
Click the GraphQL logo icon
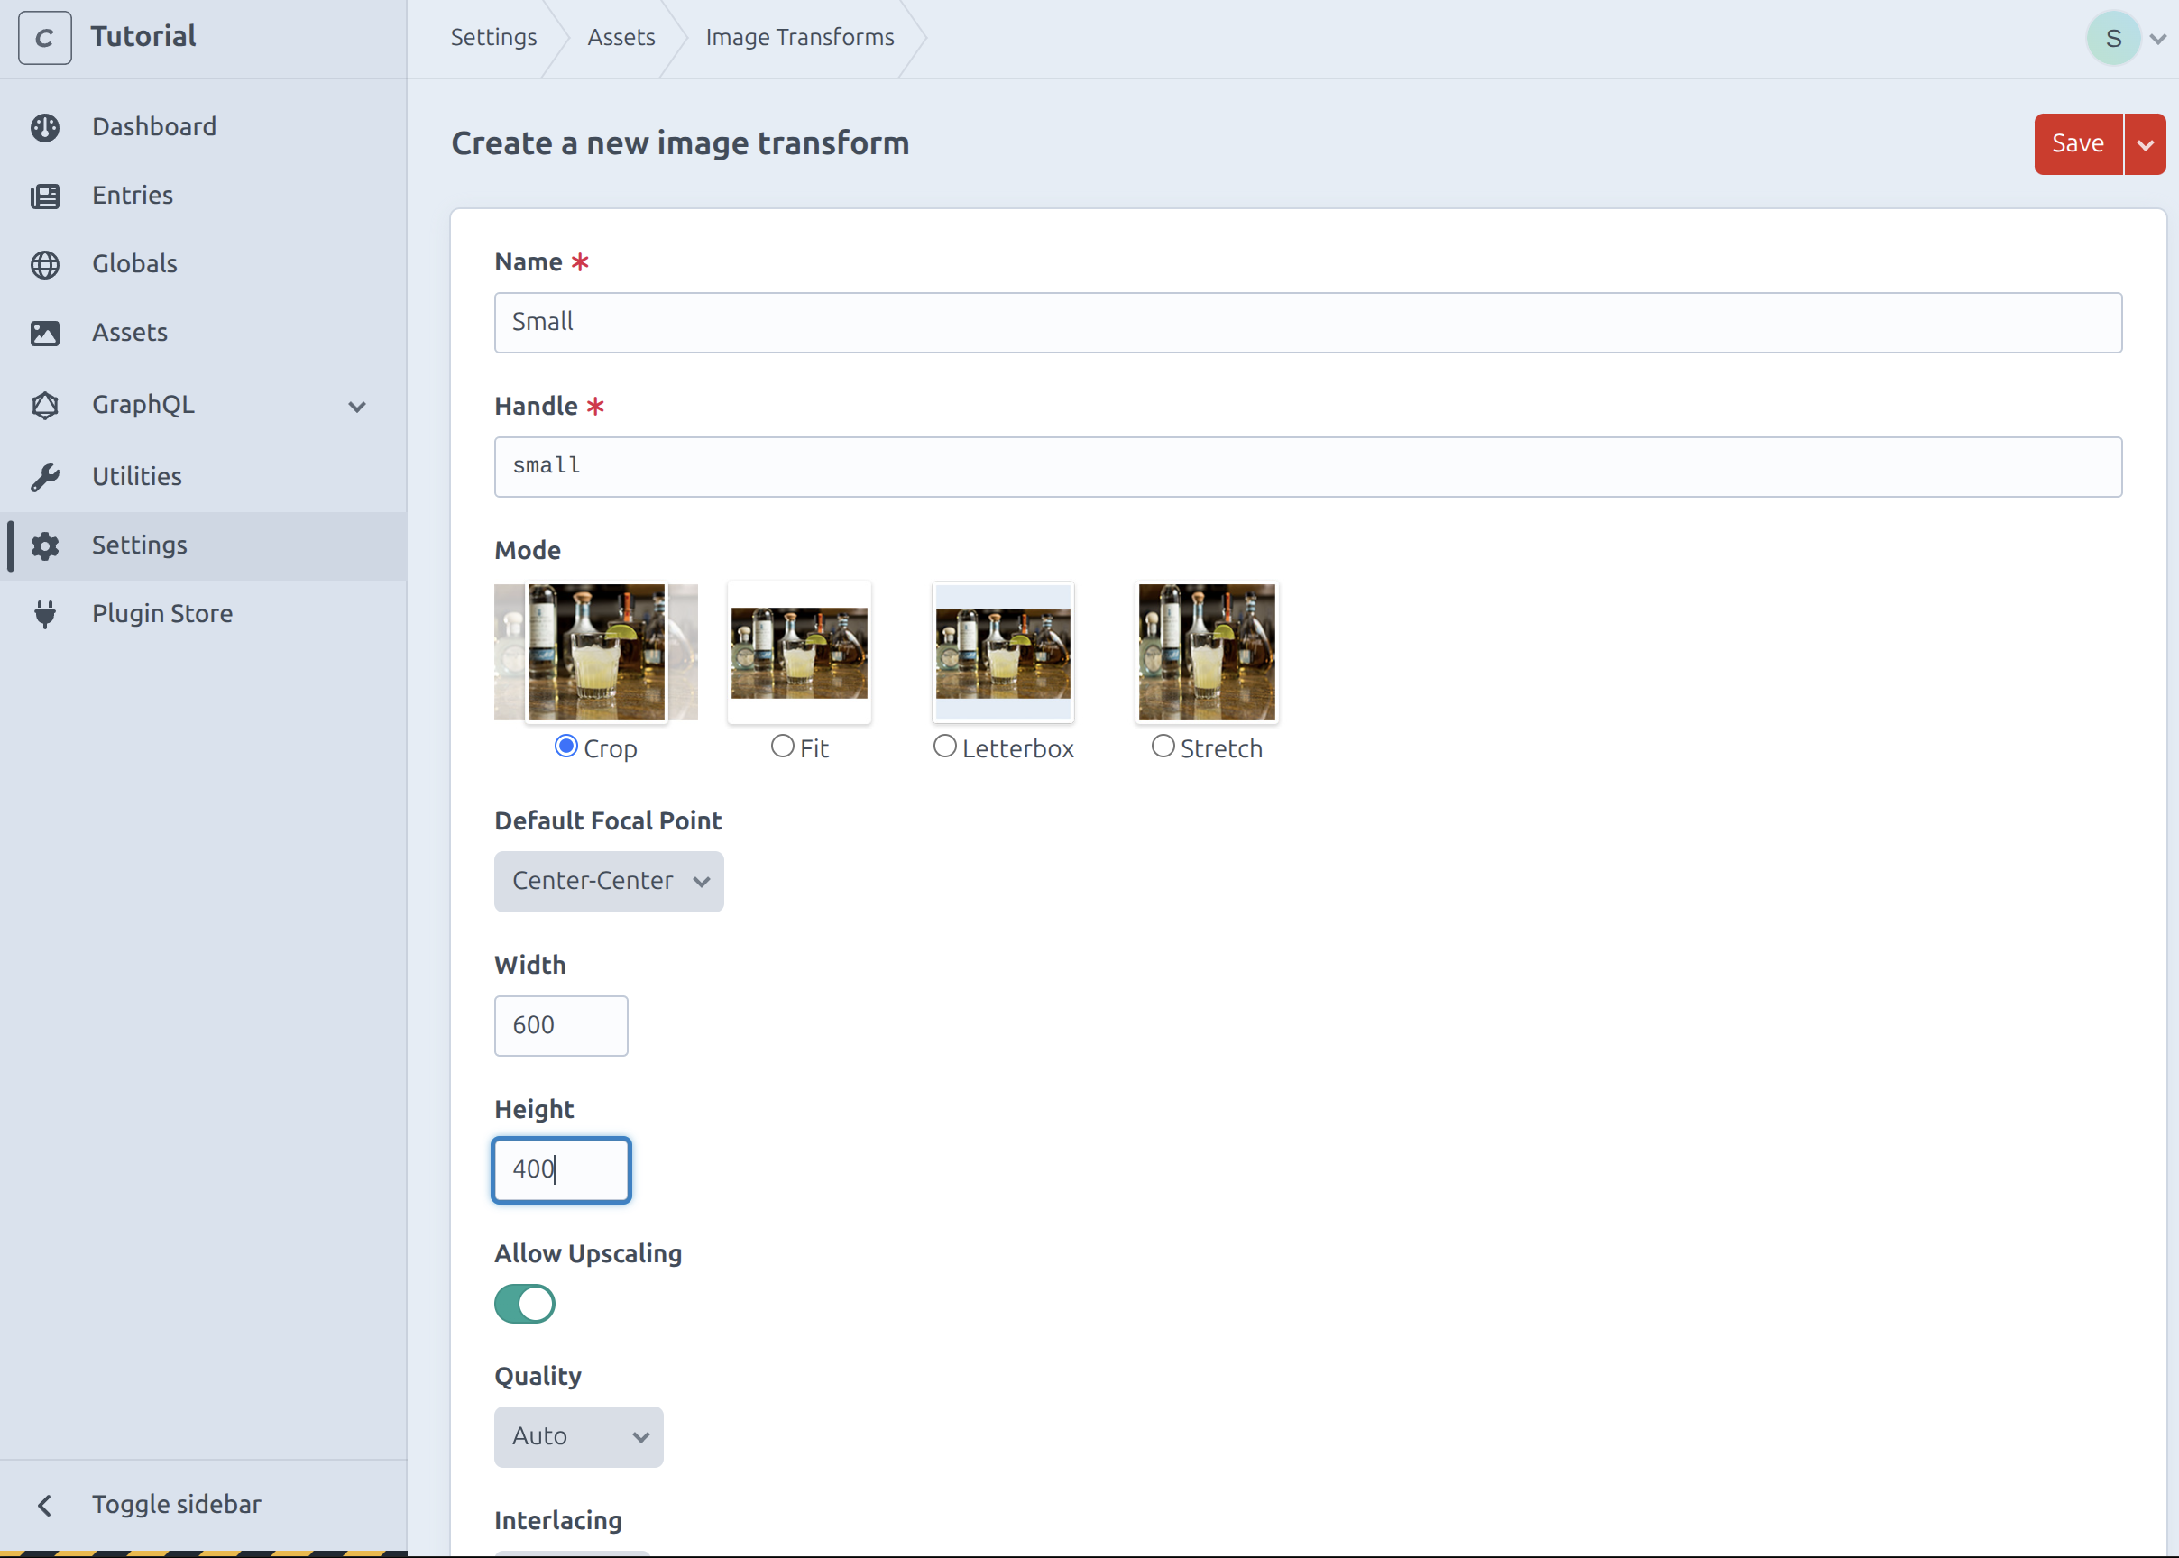coord(45,405)
